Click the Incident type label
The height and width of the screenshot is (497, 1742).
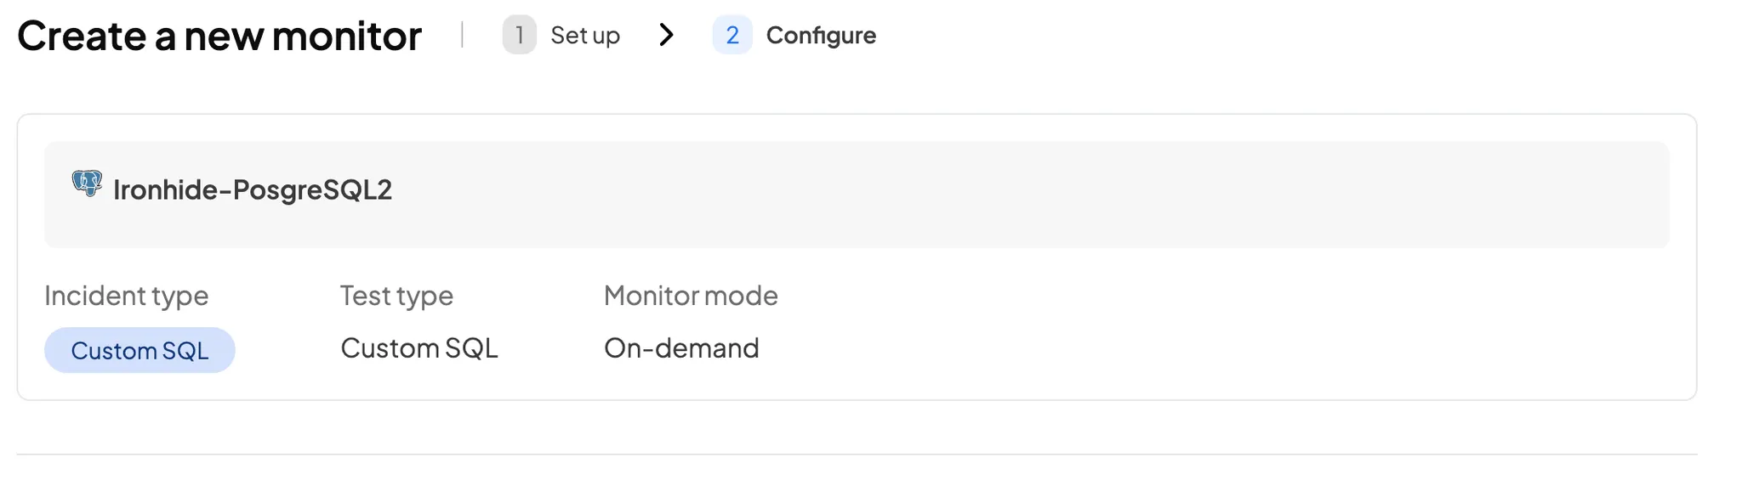coord(126,296)
